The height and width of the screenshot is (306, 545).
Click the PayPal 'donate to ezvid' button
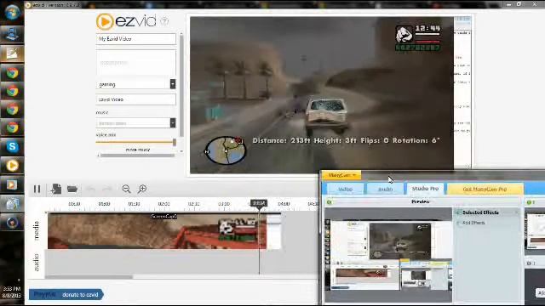66,295
